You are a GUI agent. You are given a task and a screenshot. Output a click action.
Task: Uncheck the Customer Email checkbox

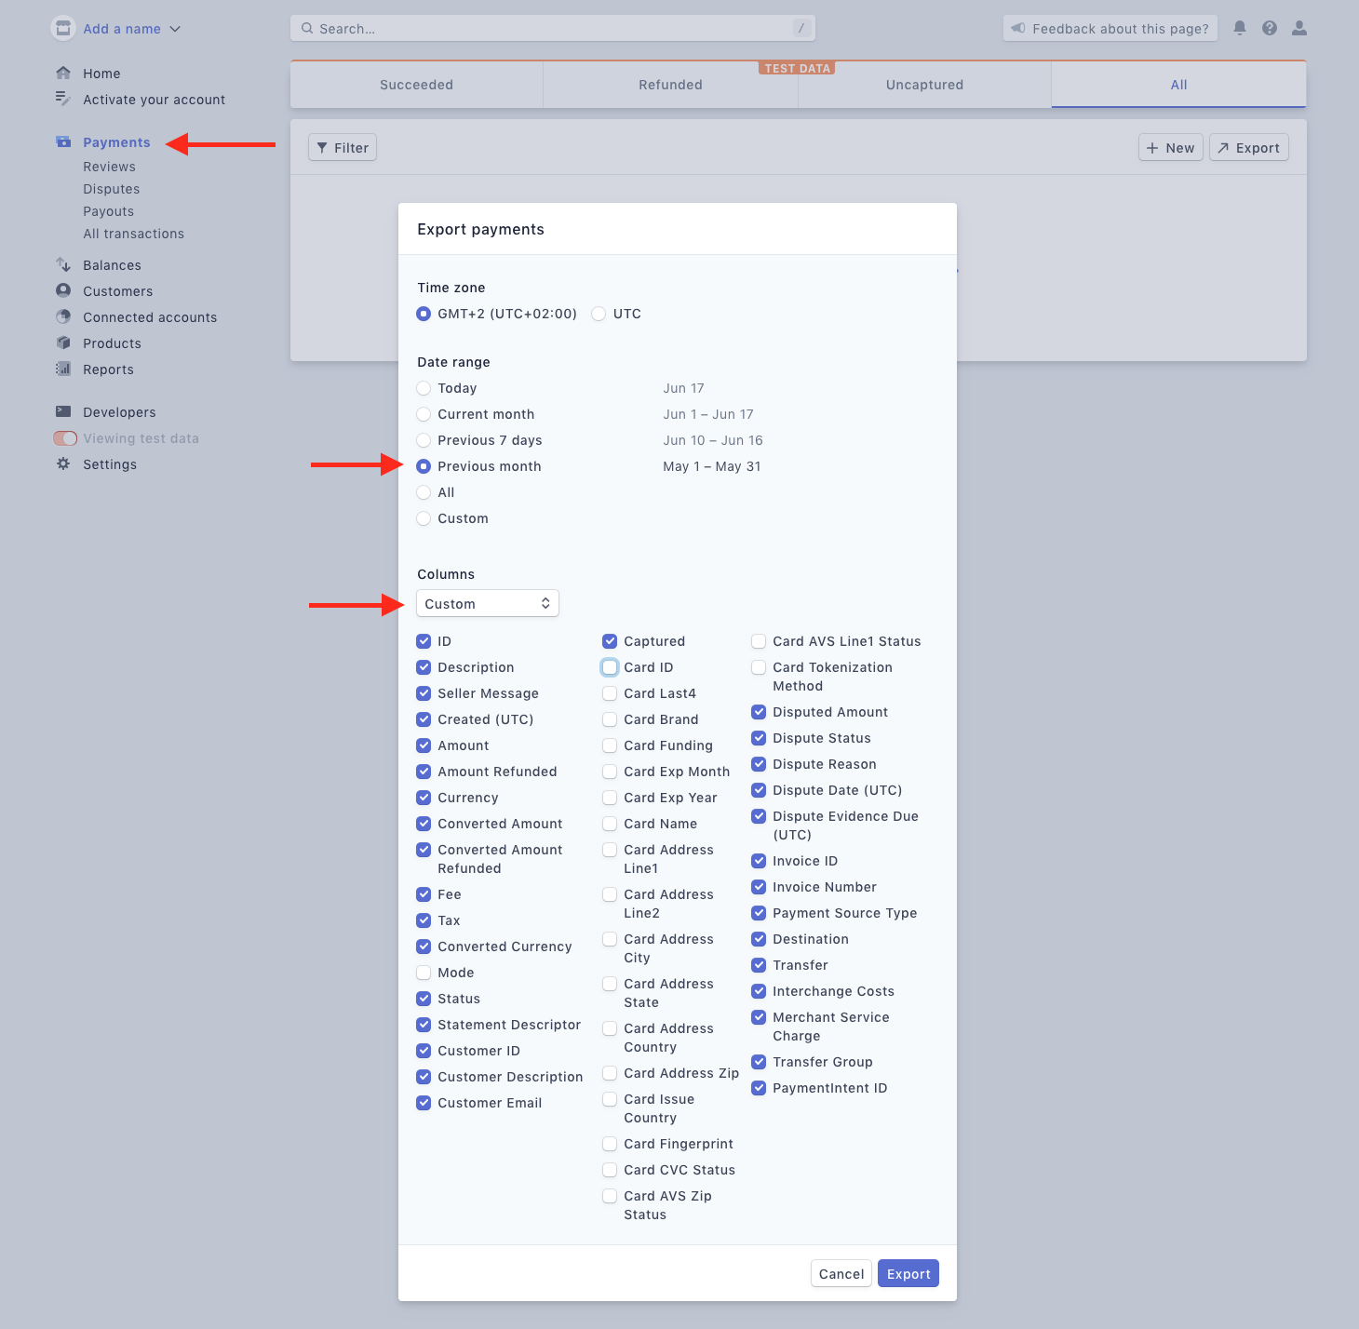[424, 1103]
